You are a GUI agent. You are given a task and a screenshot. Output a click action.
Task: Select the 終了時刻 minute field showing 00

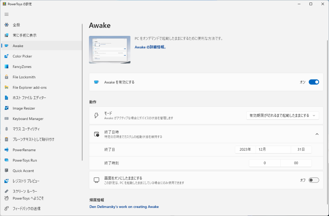296,163
